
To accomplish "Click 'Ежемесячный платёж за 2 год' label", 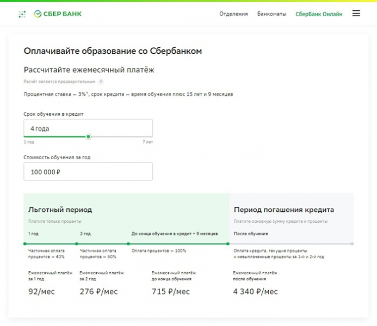I will click(102, 276).
